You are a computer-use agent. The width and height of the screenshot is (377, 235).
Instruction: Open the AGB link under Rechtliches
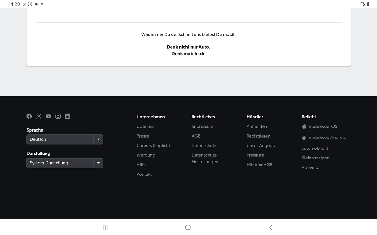pos(196,136)
